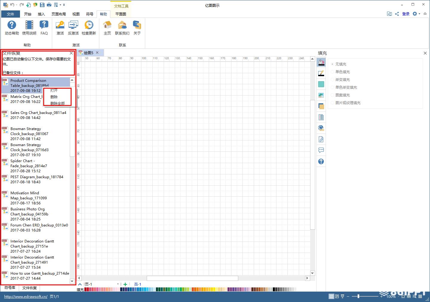
Task: Open the User Manual (使用说明) icon
Action: click(29, 28)
